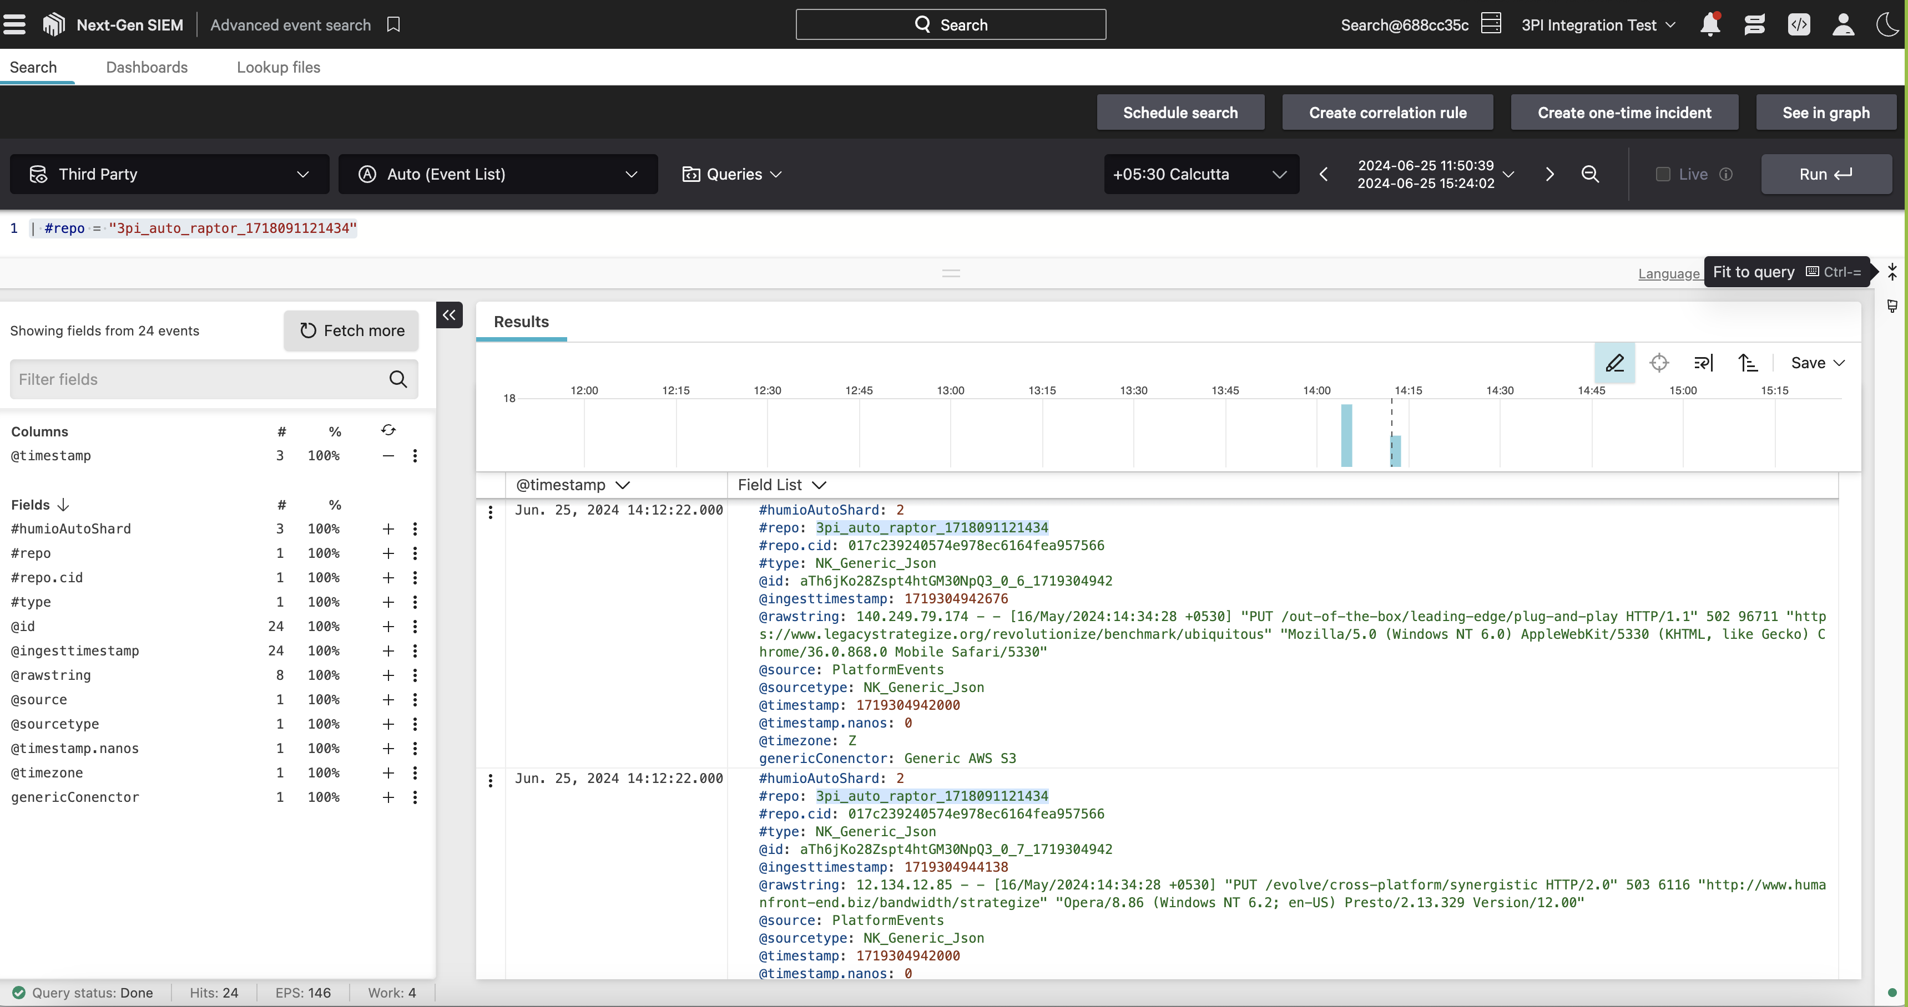Toggle dark mode moon icon
Image resolution: width=1908 pixels, height=1007 pixels.
click(x=1888, y=24)
